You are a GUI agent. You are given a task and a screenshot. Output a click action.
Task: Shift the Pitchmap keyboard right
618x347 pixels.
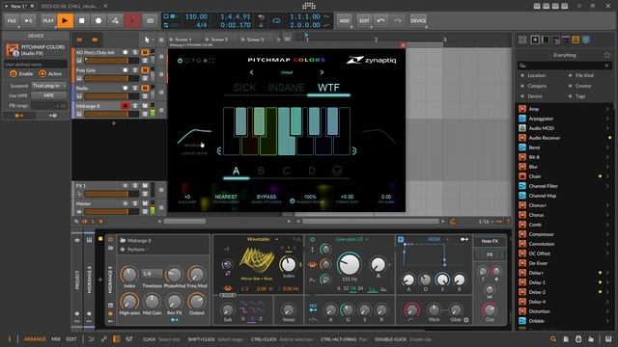click(354, 150)
